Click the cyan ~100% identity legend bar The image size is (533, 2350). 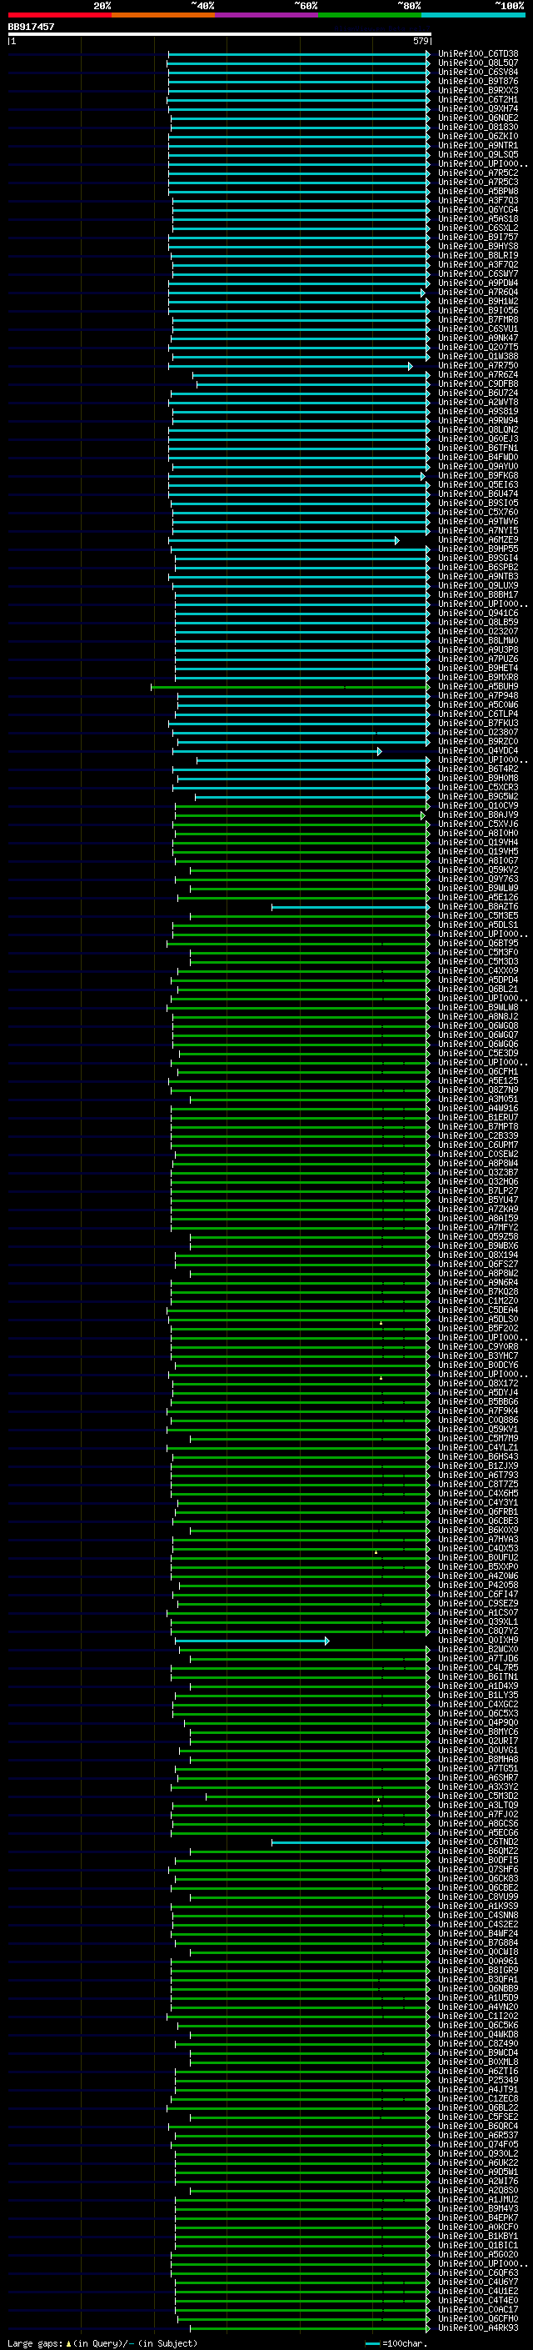(473, 15)
